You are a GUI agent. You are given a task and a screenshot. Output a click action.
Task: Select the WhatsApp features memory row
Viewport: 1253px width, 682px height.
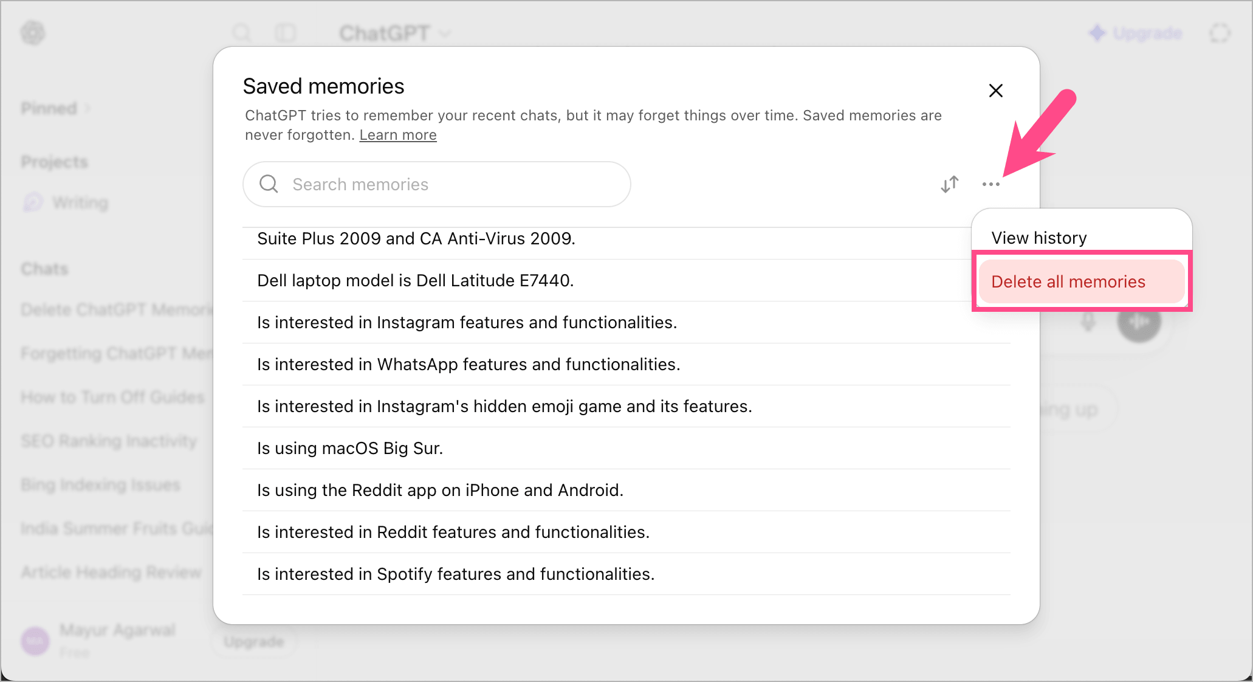click(x=626, y=364)
